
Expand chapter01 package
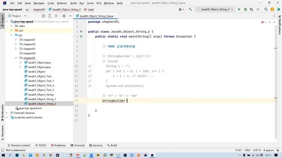(16, 40)
